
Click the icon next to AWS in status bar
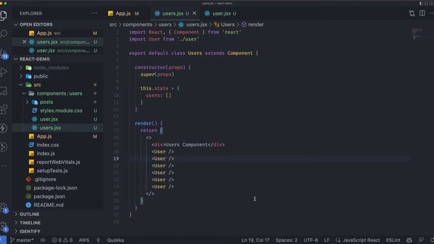[98, 240]
